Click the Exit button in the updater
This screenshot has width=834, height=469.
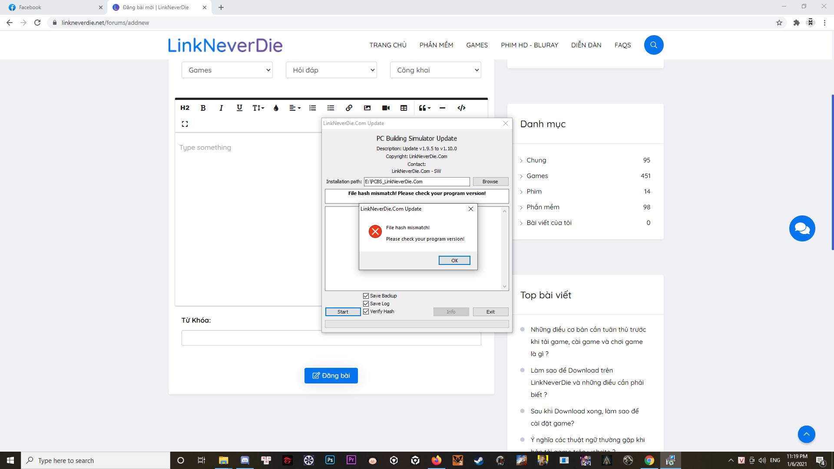tap(490, 312)
